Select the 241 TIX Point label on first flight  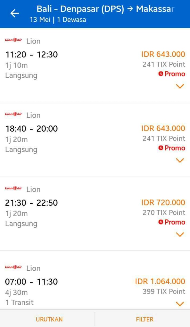tap(164, 64)
